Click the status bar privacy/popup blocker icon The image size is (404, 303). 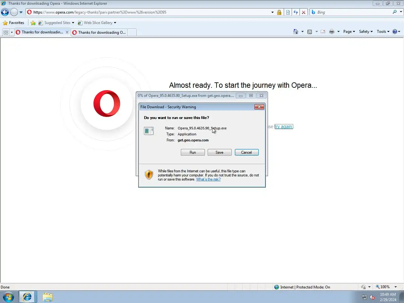364,287
